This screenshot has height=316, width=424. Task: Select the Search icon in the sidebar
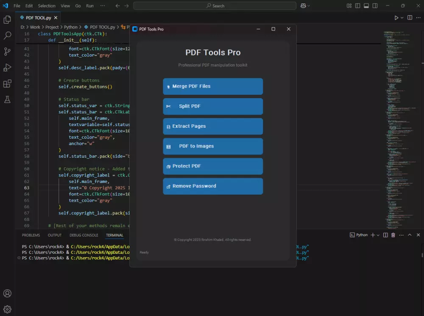coord(7,36)
